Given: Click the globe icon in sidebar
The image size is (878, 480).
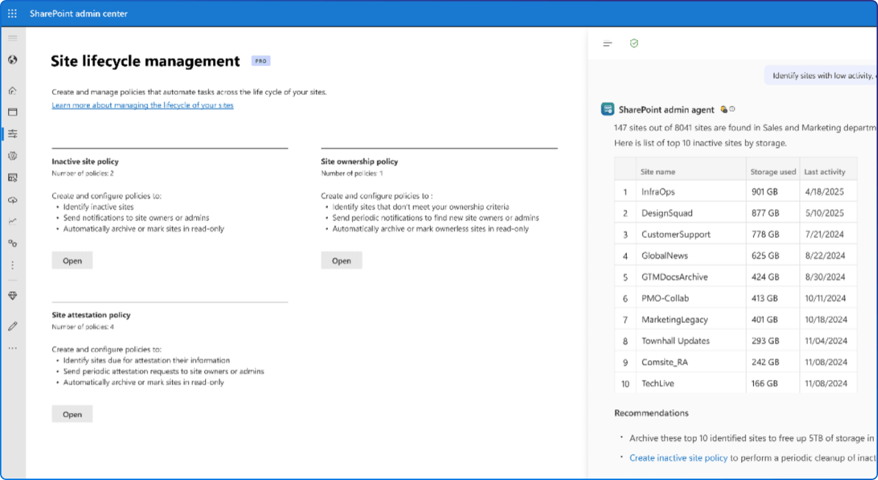Looking at the screenshot, I should coord(12,60).
